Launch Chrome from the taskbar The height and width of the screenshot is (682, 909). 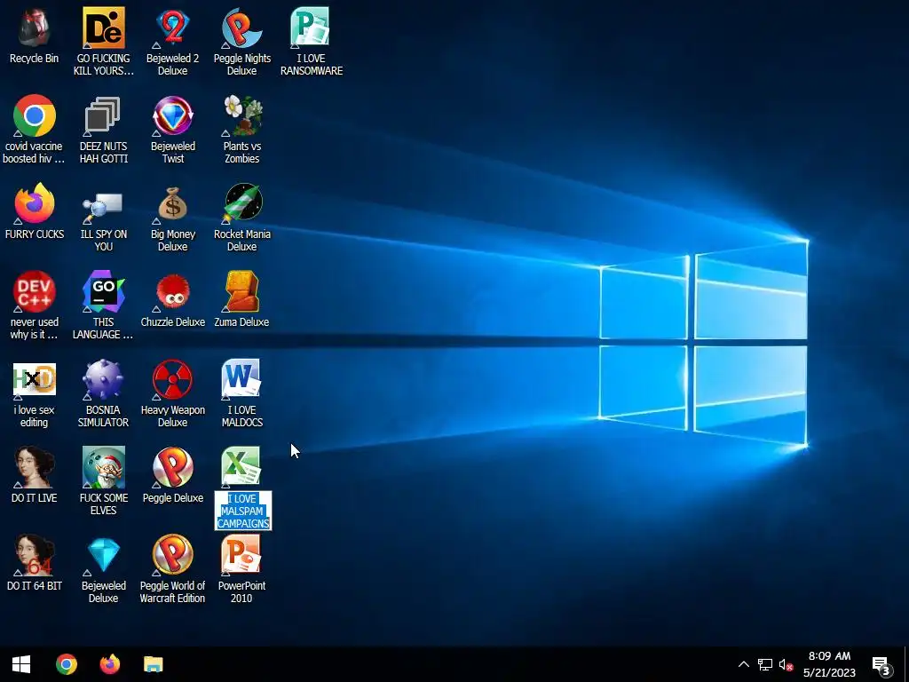[x=66, y=664]
